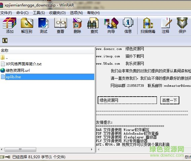This screenshot has height=161, width=191.
Task: Click the Add (添加) toolbar icon
Action: click(x=10, y=25)
